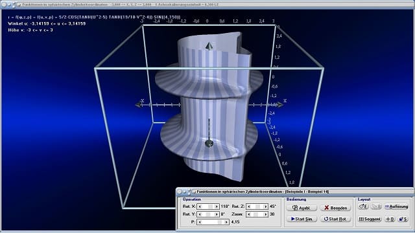The width and height of the screenshot is (415, 233).
Task: Select the P value 4,15
Action: (235, 222)
